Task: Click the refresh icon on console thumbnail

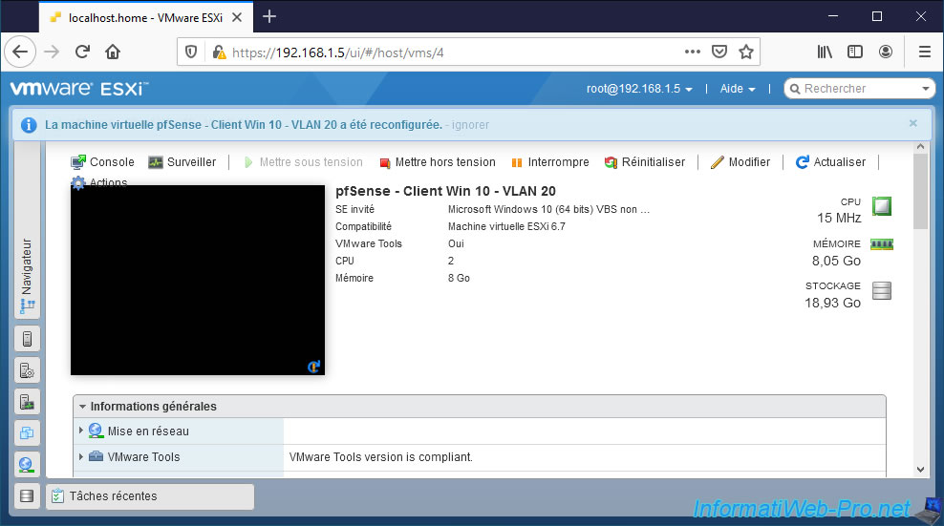Action: 313,366
